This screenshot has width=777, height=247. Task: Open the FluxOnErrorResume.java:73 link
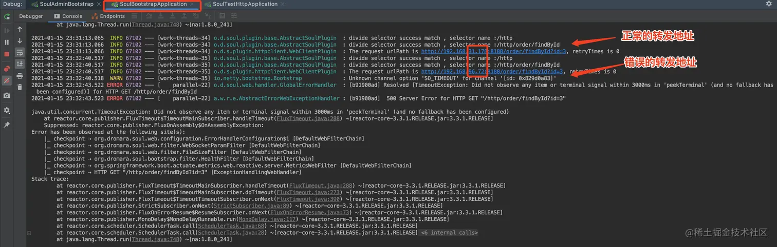coord(309,212)
